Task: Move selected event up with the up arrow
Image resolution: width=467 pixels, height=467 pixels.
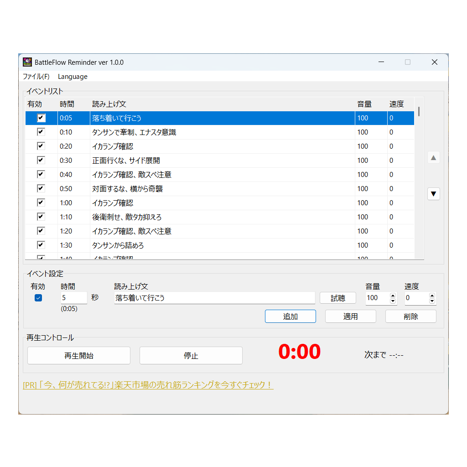Action: pyautogui.click(x=434, y=158)
